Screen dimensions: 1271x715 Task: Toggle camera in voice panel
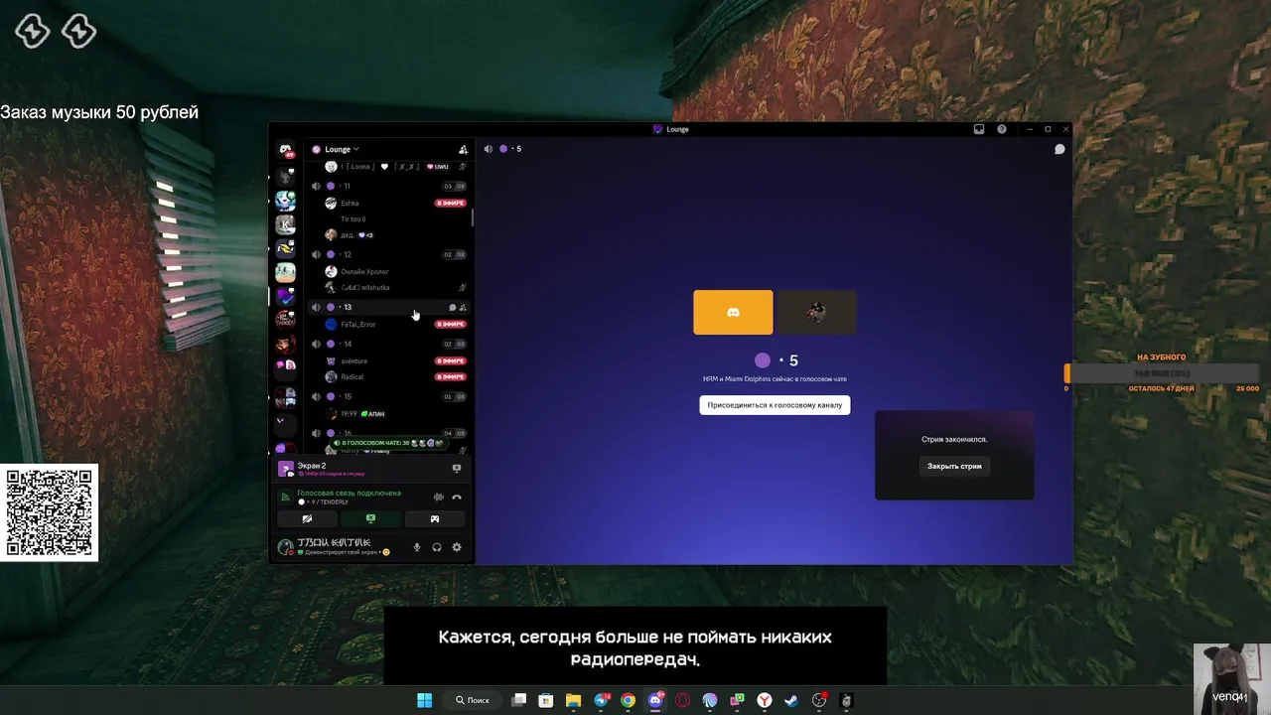(307, 518)
